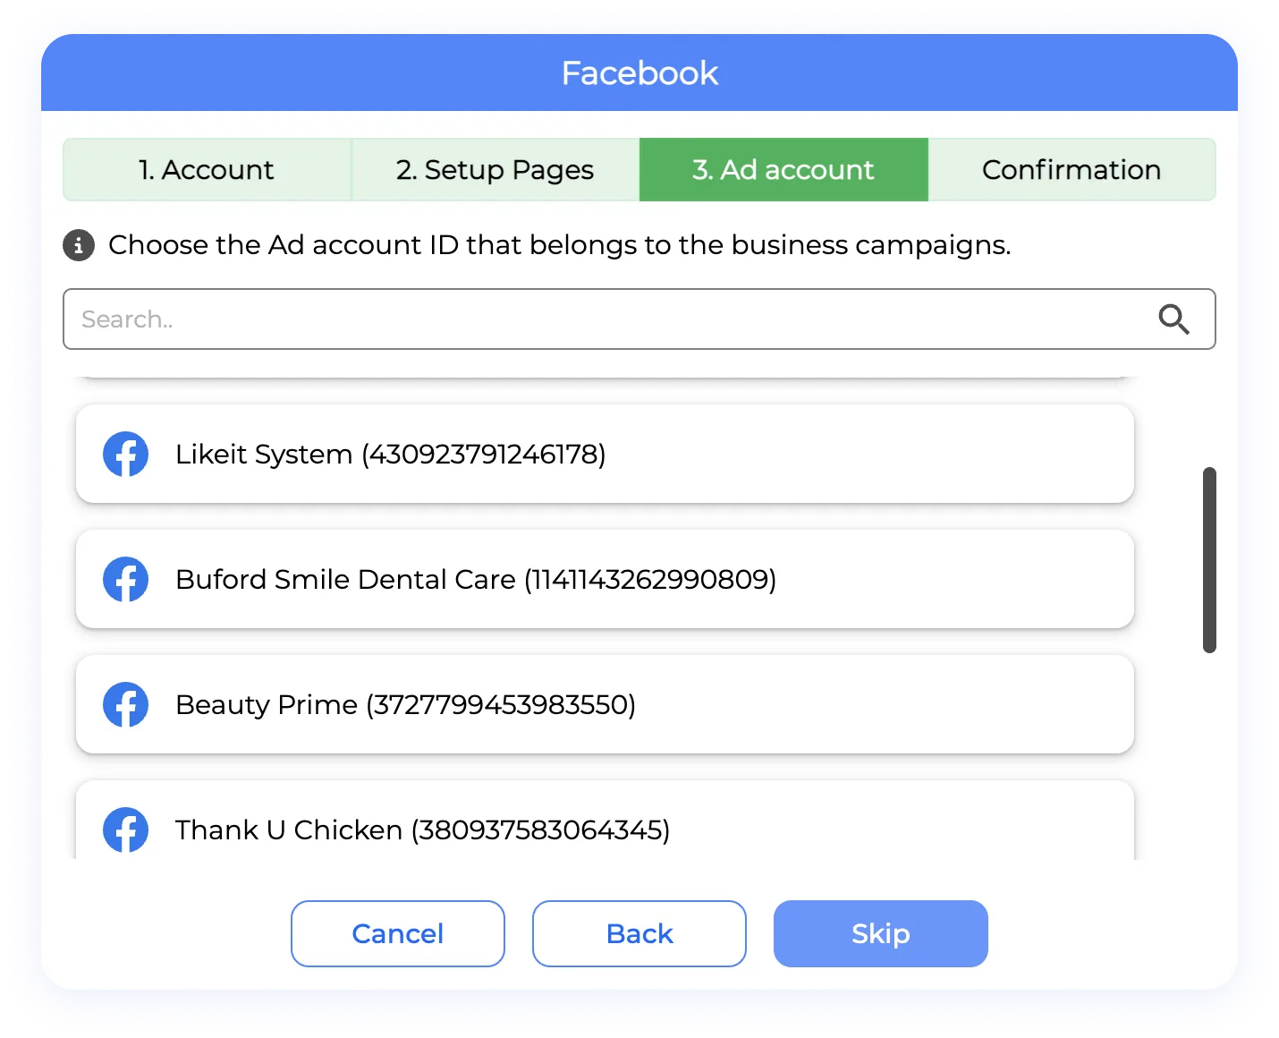
Task: Click the info icon beside instructions
Action: click(79, 245)
